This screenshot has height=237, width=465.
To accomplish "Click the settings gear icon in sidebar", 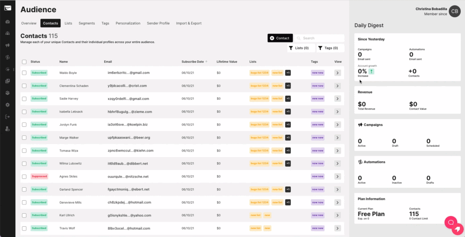I will (x=7, y=105).
